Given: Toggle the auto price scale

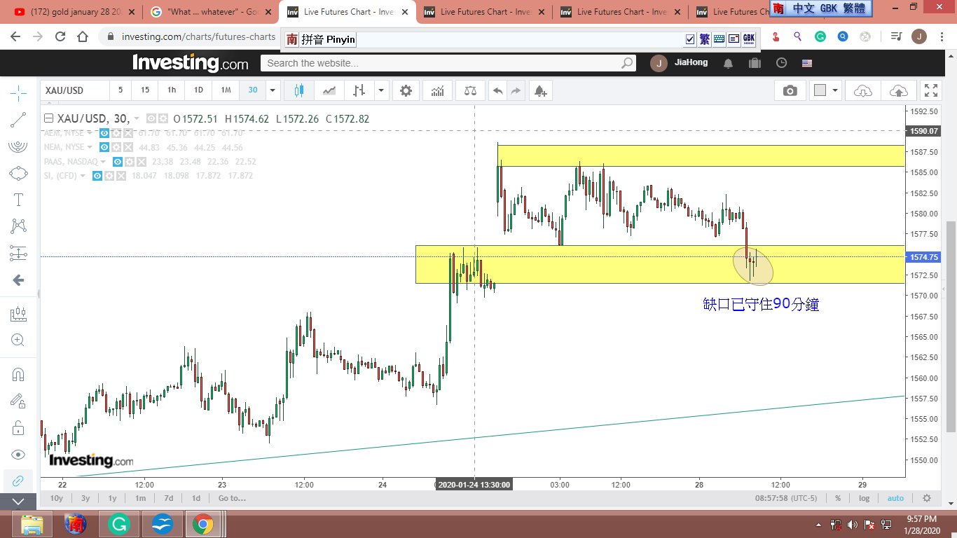Looking at the screenshot, I should [x=895, y=499].
